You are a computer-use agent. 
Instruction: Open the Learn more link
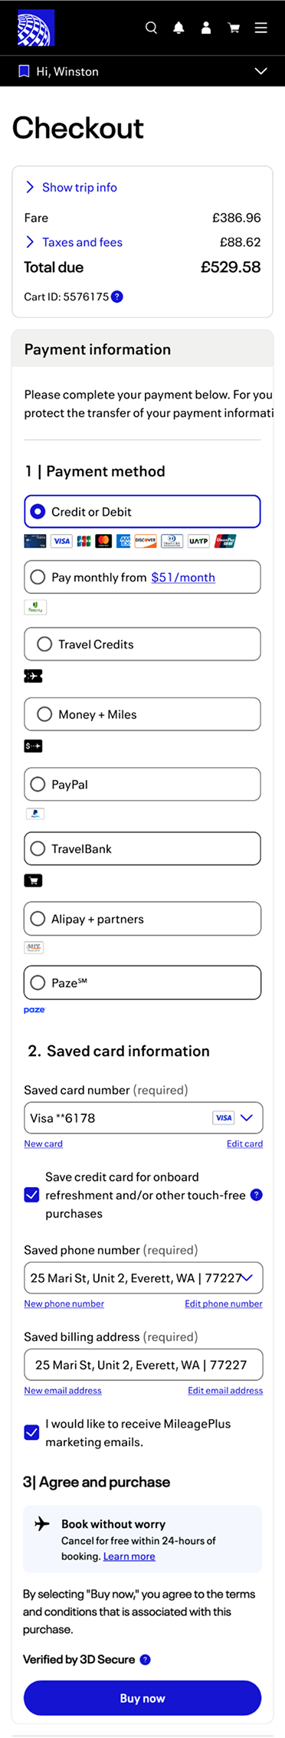129,1556
